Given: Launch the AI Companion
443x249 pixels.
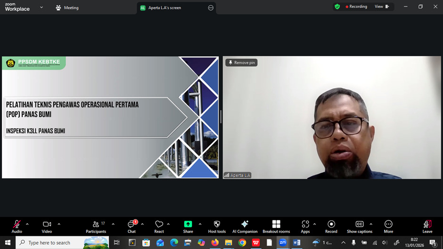Looking at the screenshot, I should pyautogui.click(x=245, y=226).
